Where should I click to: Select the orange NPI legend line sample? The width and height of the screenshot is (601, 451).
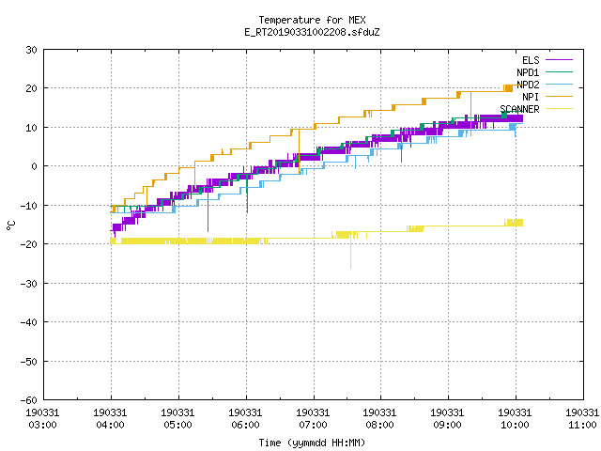pos(559,97)
